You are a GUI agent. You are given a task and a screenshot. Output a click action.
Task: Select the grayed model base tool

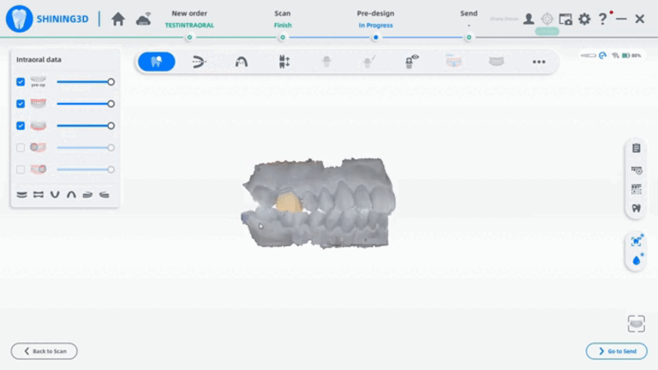click(497, 61)
